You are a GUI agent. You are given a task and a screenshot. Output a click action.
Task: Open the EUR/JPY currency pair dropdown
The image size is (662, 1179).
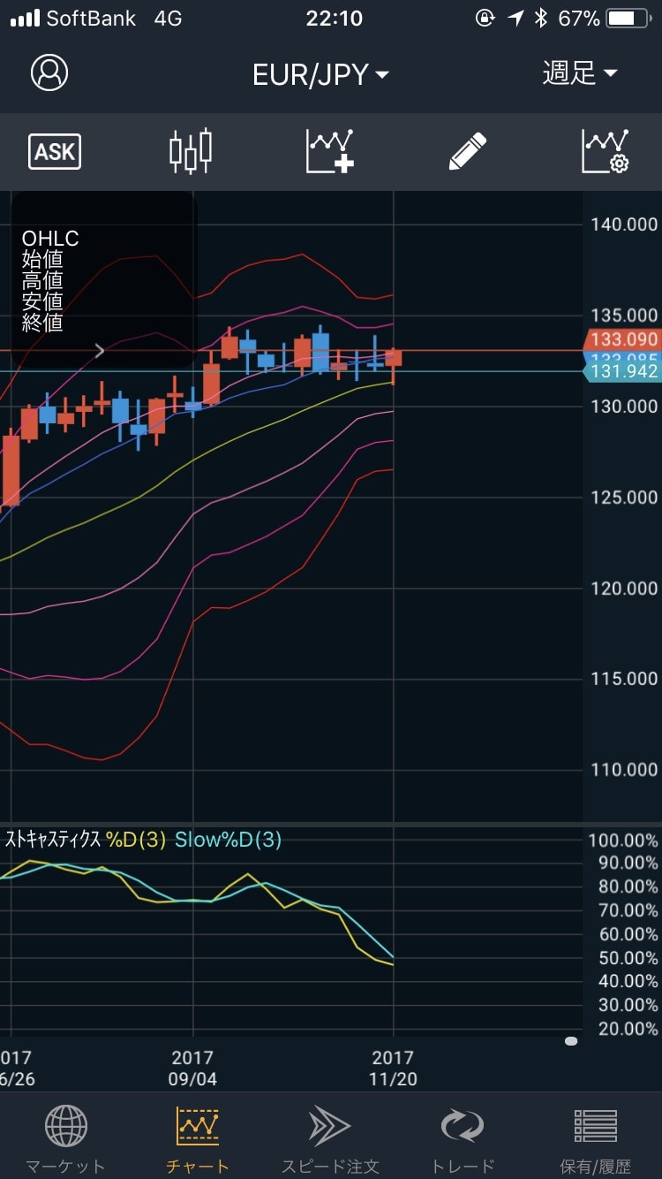click(x=320, y=75)
